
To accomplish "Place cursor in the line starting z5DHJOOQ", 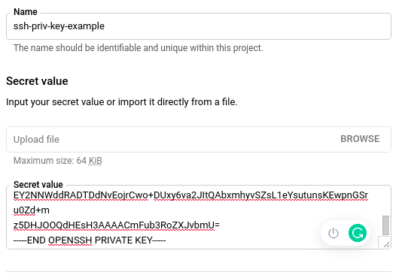I will (x=117, y=225).
